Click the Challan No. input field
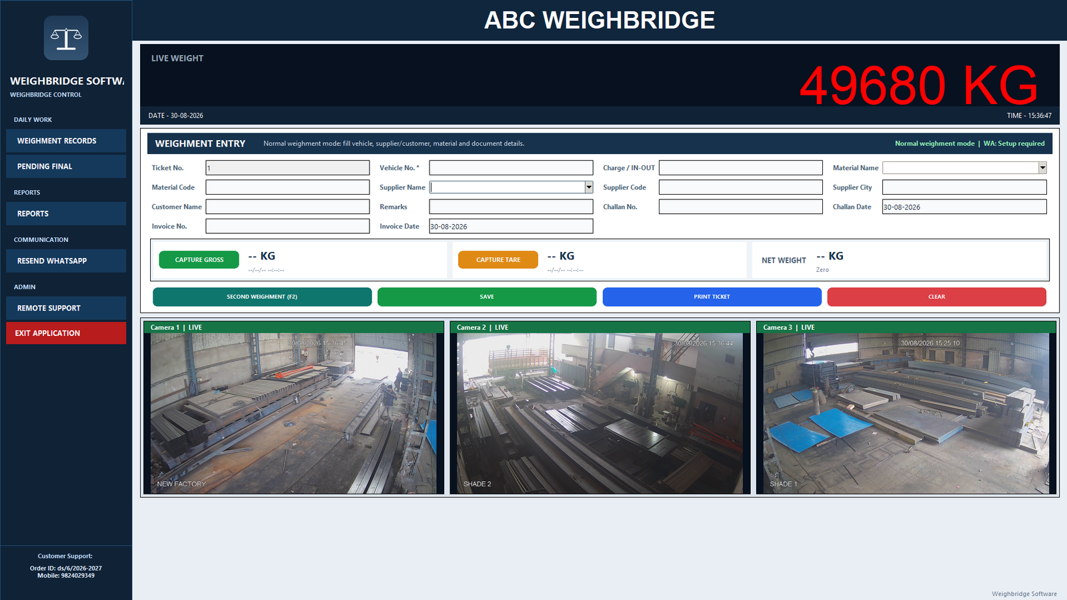Viewport: 1067px width, 600px height. pyautogui.click(x=741, y=207)
